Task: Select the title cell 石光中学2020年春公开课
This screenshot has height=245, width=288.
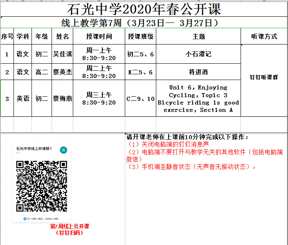Action: [144, 8]
